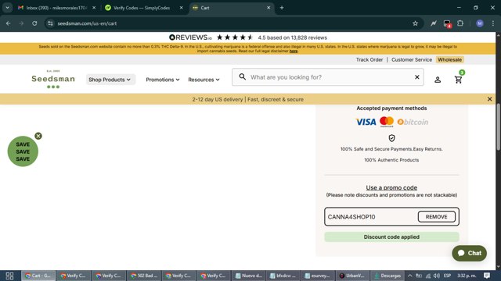The width and height of the screenshot is (501, 281).
Task: Open the shopping cart icon
Action: click(459, 80)
